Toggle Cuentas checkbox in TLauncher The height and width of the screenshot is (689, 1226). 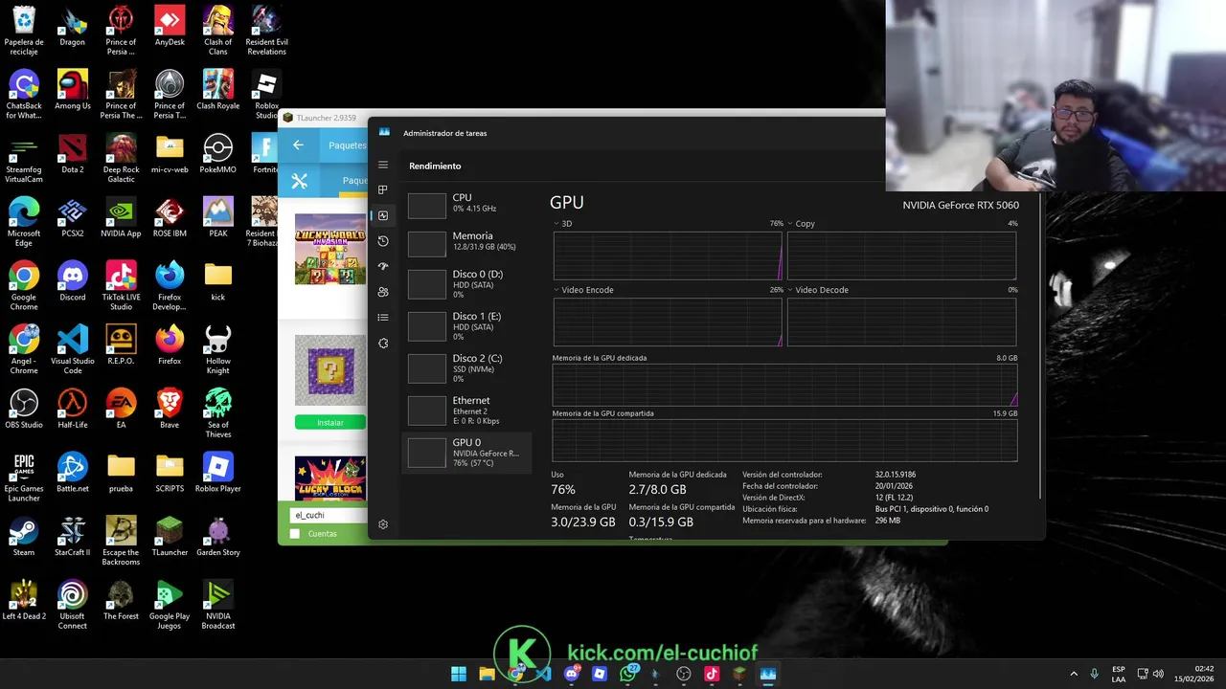coord(295,533)
